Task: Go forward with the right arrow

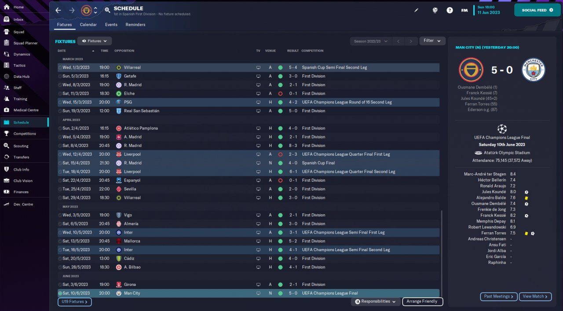Action: point(72,10)
